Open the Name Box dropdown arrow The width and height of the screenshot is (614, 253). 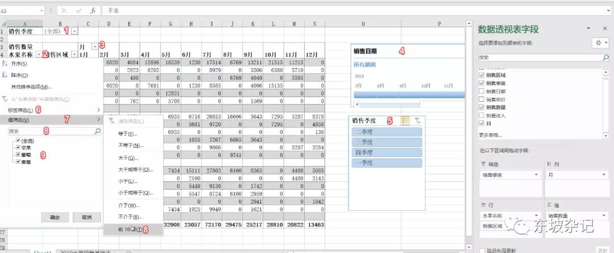(x=42, y=11)
